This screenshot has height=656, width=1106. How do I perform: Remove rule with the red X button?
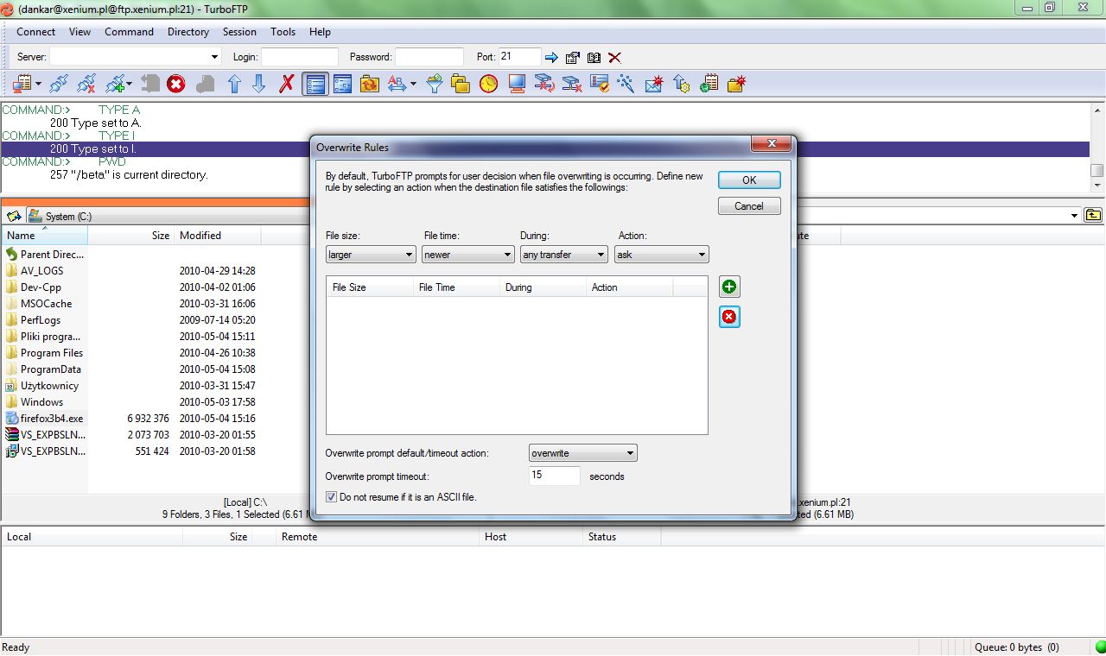729,317
